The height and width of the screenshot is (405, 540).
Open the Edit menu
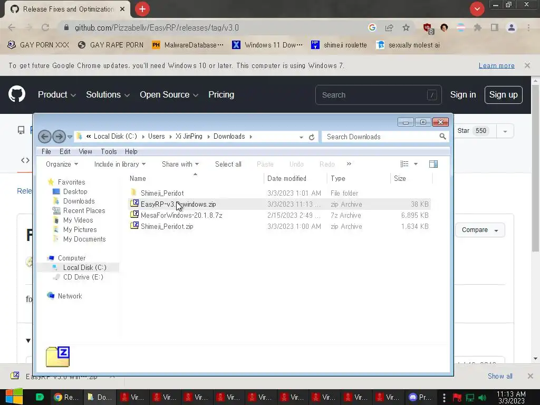[65, 151]
